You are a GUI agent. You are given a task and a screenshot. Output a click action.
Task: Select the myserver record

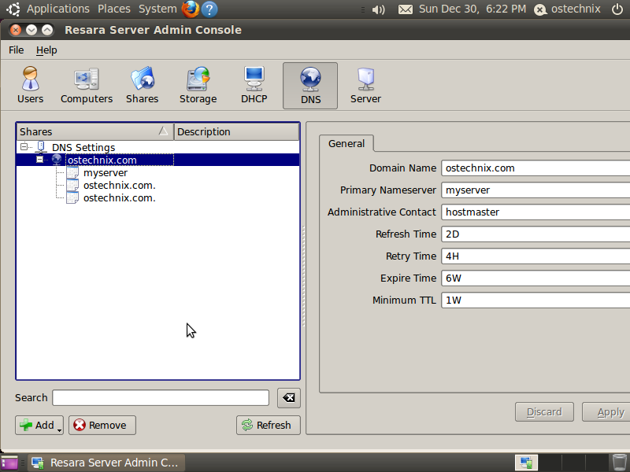[106, 172]
